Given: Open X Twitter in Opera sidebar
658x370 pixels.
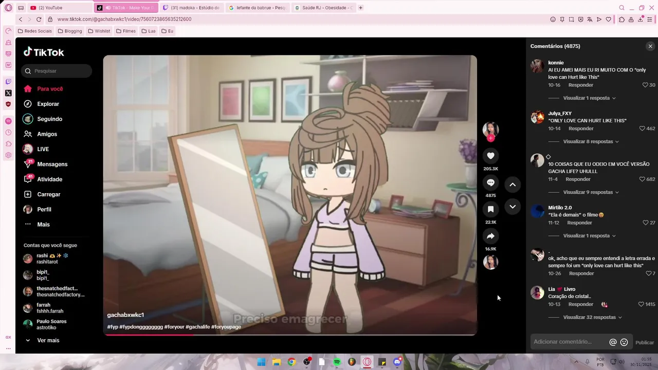Looking at the screenshot, I should pos(8,93).
